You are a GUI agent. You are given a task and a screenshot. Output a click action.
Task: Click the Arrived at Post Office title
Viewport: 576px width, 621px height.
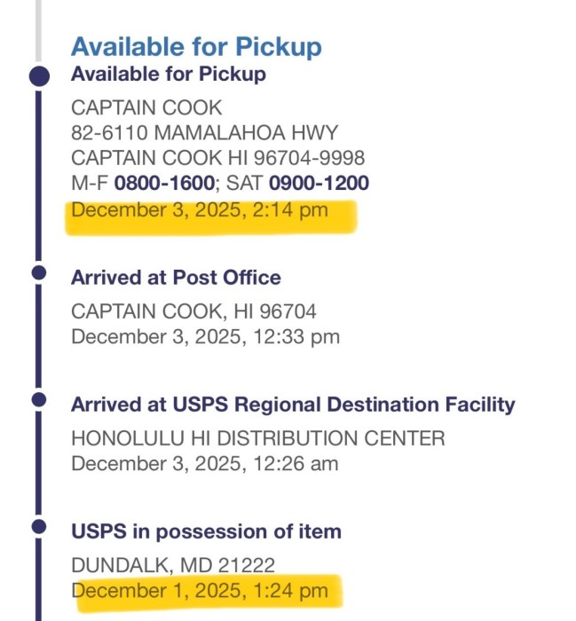pos(176,277)
